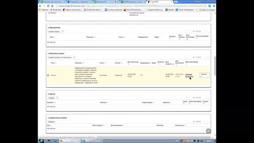This screenshot has width=254, height=143.
Task: Switch to the Поддержка browser tab
Action: (79, 2)
